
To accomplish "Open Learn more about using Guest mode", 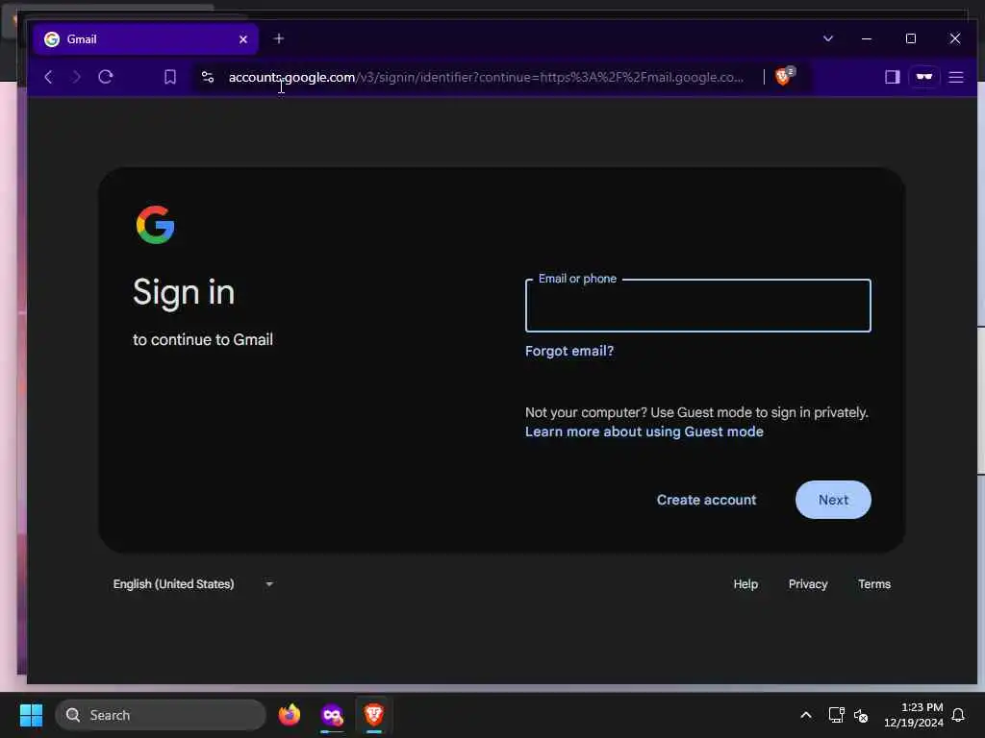I will click(x=644, y=431).
